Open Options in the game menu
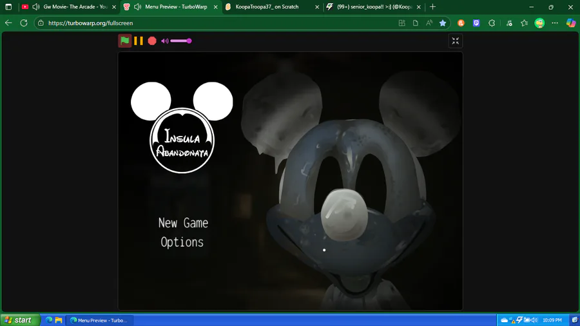This screenshot has width=580, height=326. pos(182,242)
